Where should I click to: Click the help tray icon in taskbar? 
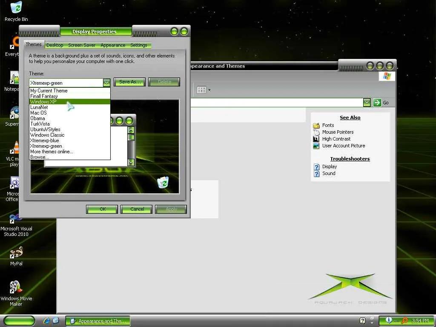(x=363, y=321)
